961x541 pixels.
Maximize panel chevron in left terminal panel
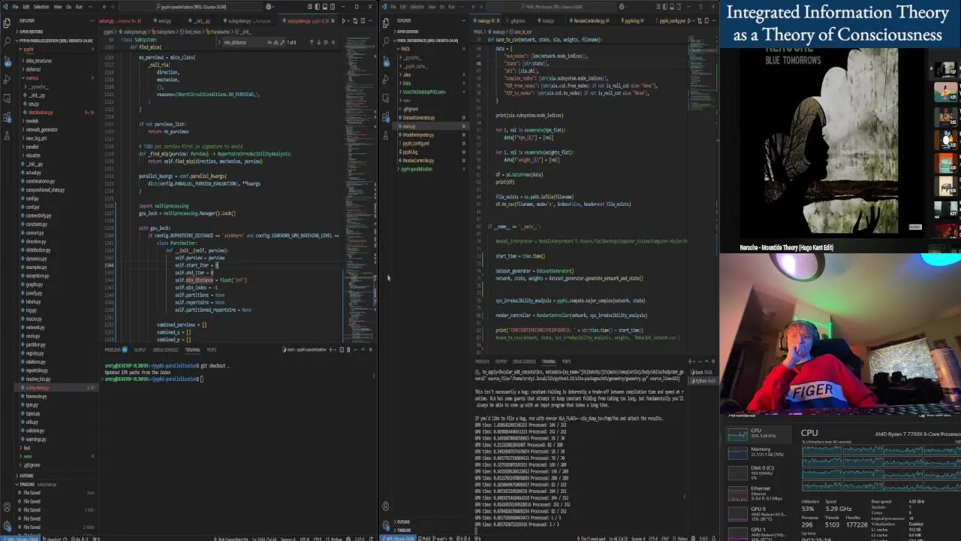(364, 349)
